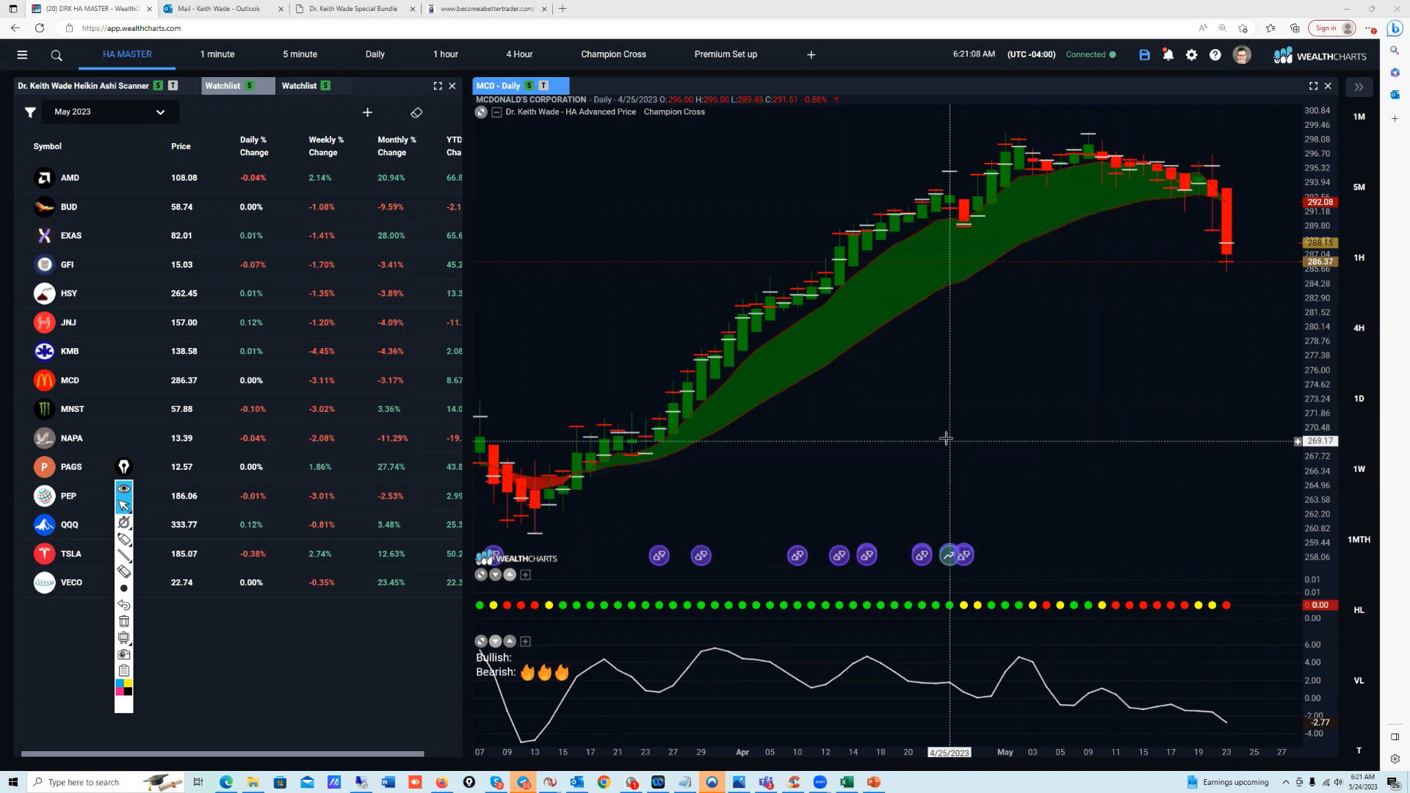
Task: Take a chart snapshot with camera icon
Action: point(123,653)
